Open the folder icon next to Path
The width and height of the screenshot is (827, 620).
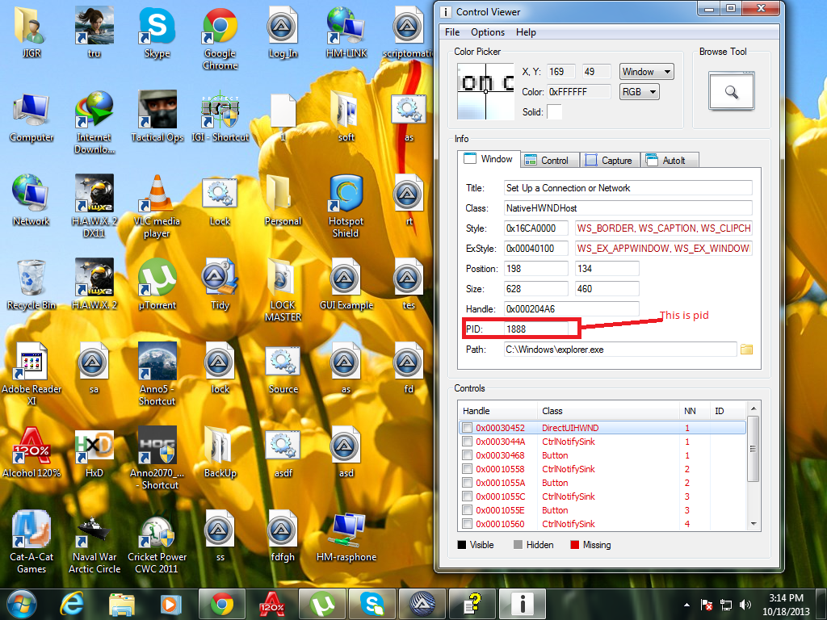coord(746,350)
